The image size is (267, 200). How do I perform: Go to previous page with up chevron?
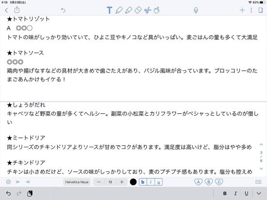point(261,145)
